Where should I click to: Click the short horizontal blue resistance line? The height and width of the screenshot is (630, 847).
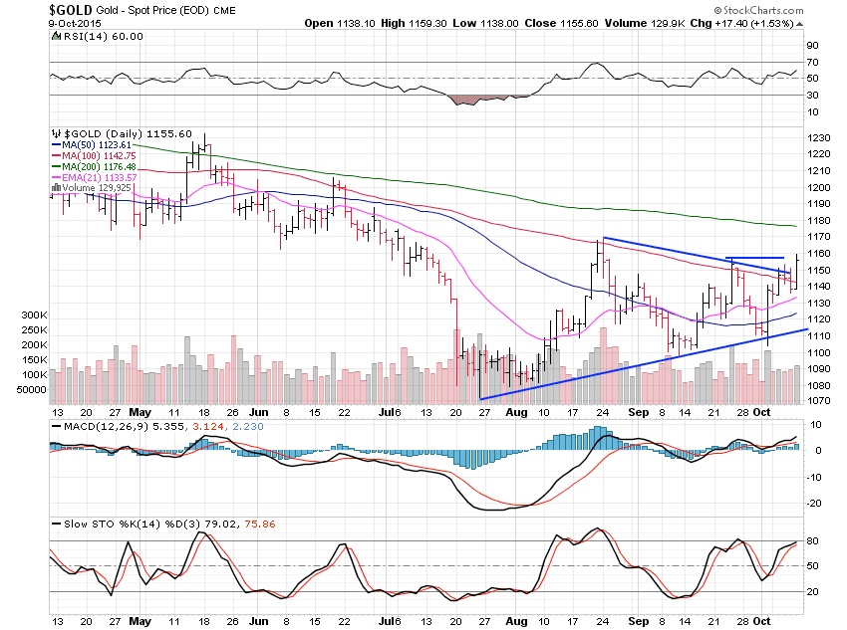[x=754, y=258]
